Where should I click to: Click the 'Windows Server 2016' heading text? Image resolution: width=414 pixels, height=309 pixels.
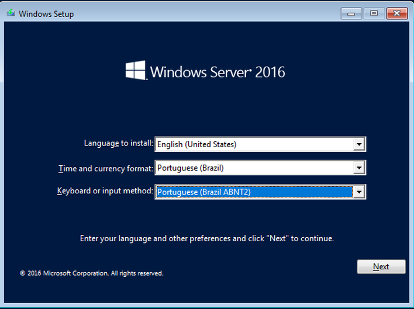click(x=218, y=72)
